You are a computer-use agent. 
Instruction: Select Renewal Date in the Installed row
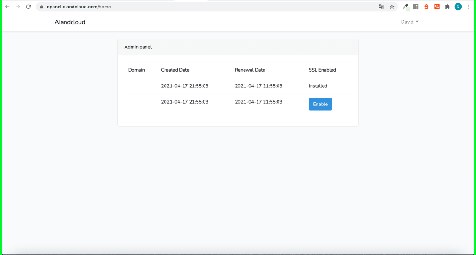coord(258,86)
